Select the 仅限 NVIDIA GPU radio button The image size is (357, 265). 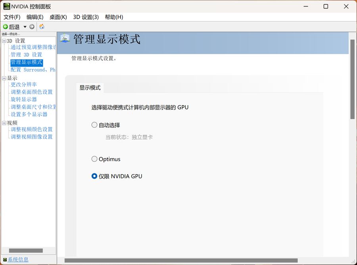[x=94, y=176]
